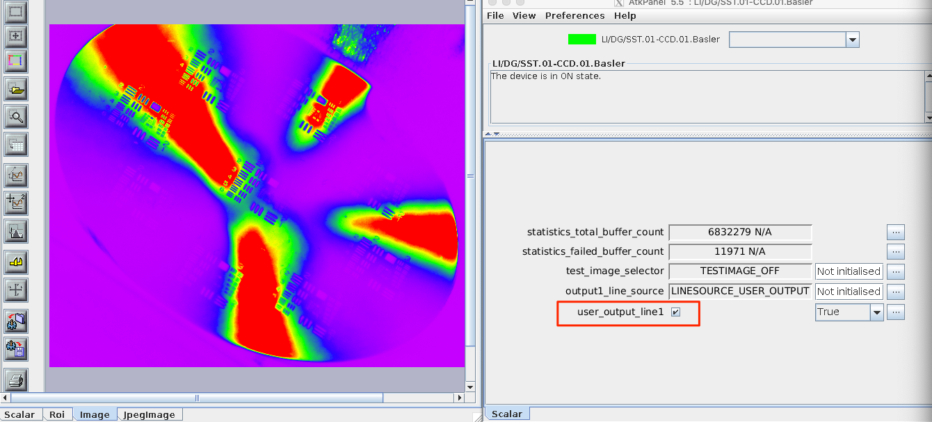Open the True value dropdown
Screen dimensions: 932x422
point(876,312)
